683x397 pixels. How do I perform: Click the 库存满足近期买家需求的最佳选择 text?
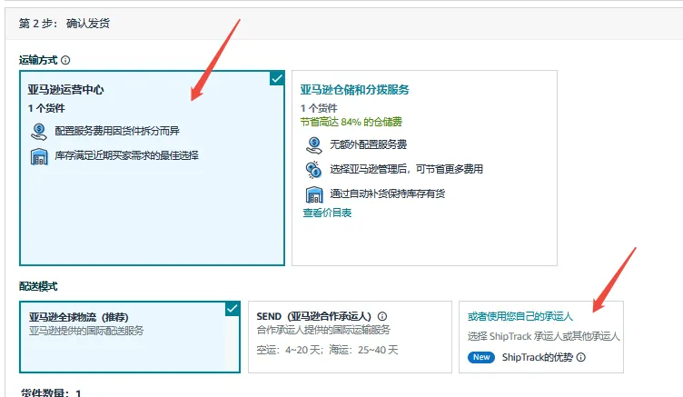point(127,155)
